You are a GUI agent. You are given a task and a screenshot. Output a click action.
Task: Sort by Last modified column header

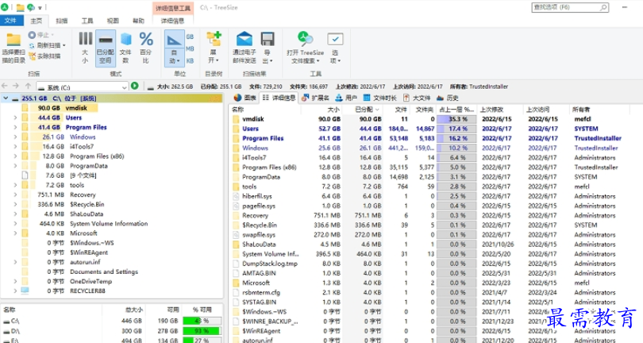tap(501, 110)
